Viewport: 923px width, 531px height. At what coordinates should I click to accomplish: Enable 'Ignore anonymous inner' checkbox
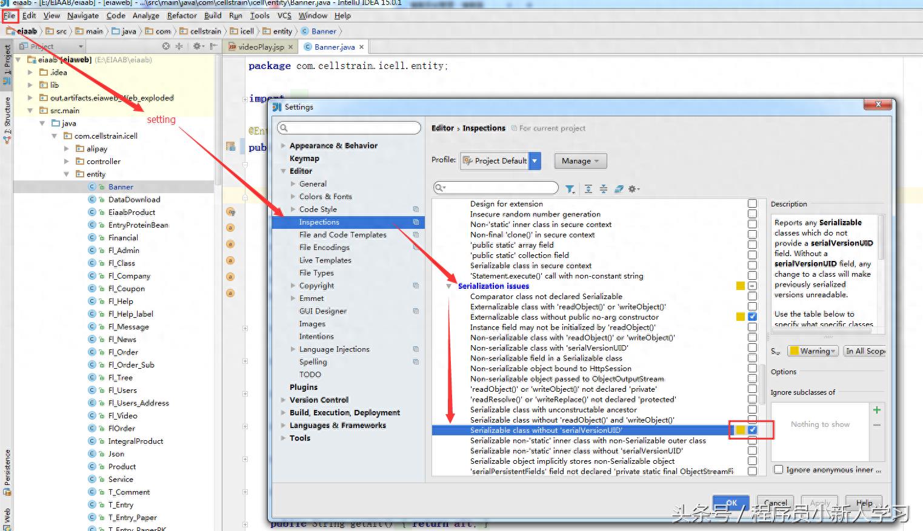tap(779, 469)
